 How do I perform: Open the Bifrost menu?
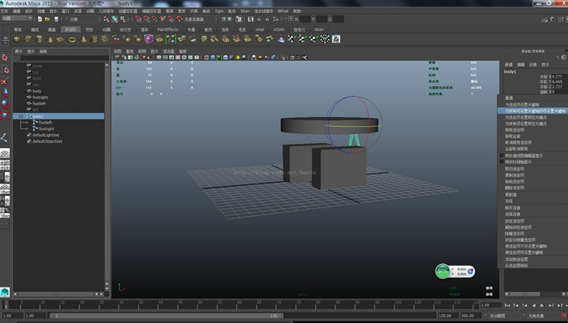point(283,11)
